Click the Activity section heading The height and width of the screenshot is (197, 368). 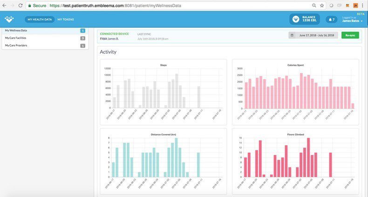[108, 52]
